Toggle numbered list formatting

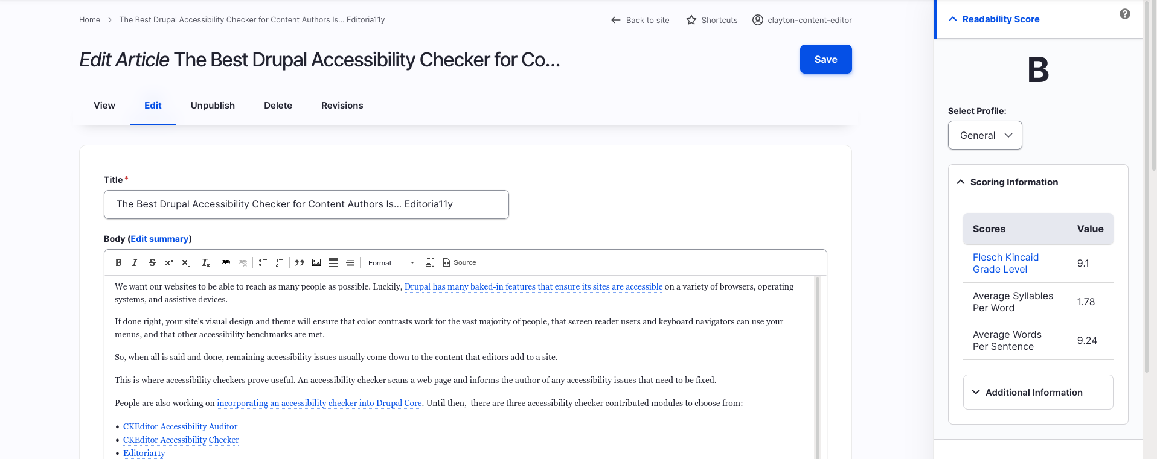[280, 262]
